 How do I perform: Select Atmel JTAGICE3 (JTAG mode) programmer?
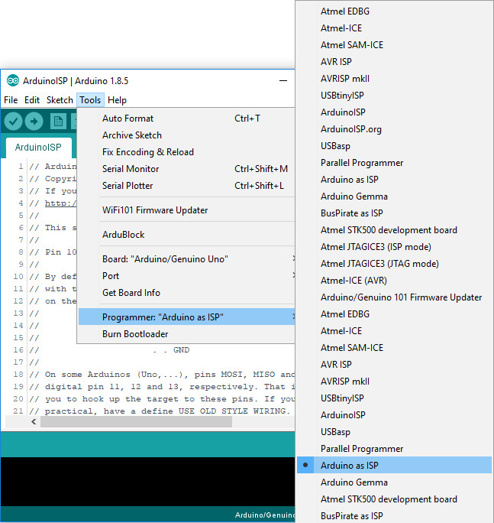(x=394, y=264)
